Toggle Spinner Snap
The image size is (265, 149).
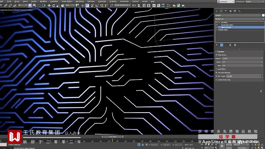pos(106,5)
